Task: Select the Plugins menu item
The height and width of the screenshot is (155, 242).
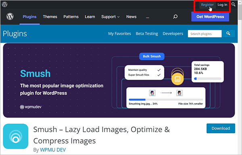Action: click(x=29, y=17)
